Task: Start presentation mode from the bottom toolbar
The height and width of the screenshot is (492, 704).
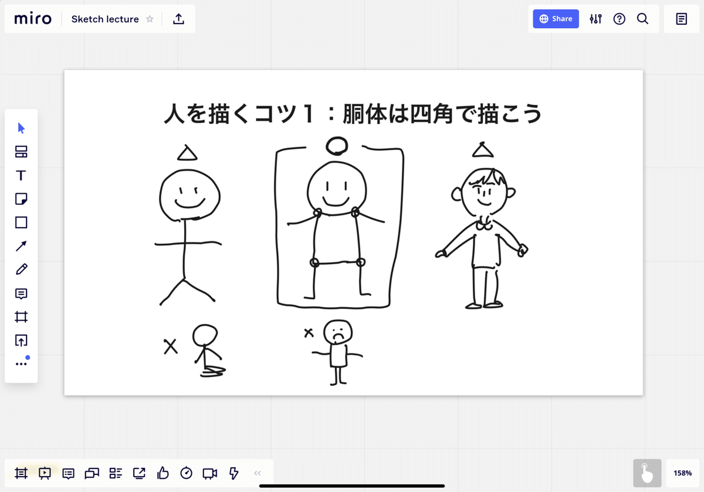Action: coord(45,473)
